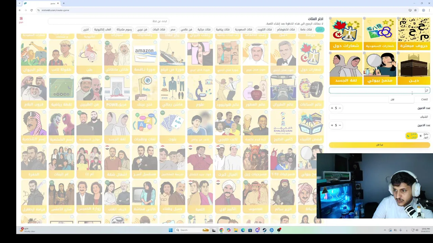Open info icon on طب card
Screen dimensions: 433x243
(100, 43)
